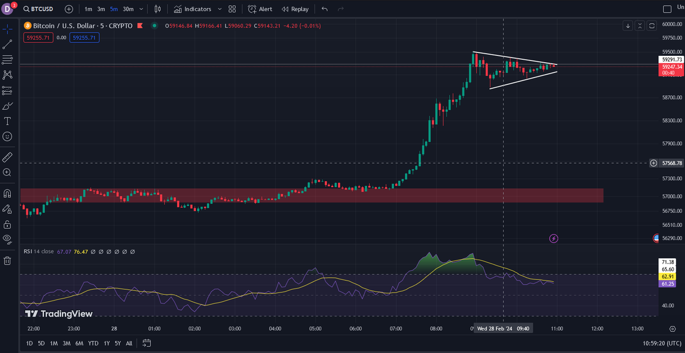Remove drawings with the trash icon
This screenshot has width=685, height=353.
click(7, 261)
